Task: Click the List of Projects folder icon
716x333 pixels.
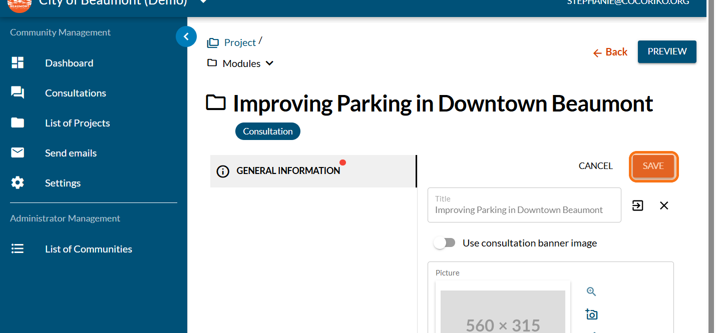Action: pyautogui.click(x=18, y=123)
